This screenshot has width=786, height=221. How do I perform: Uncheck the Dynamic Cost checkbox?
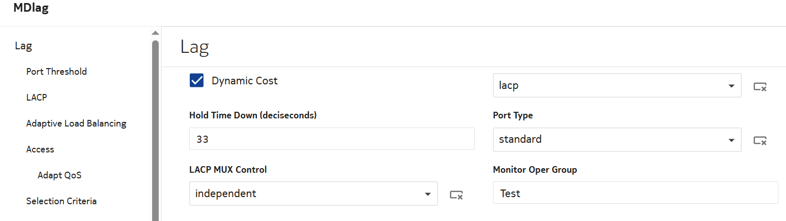(197, 81)
